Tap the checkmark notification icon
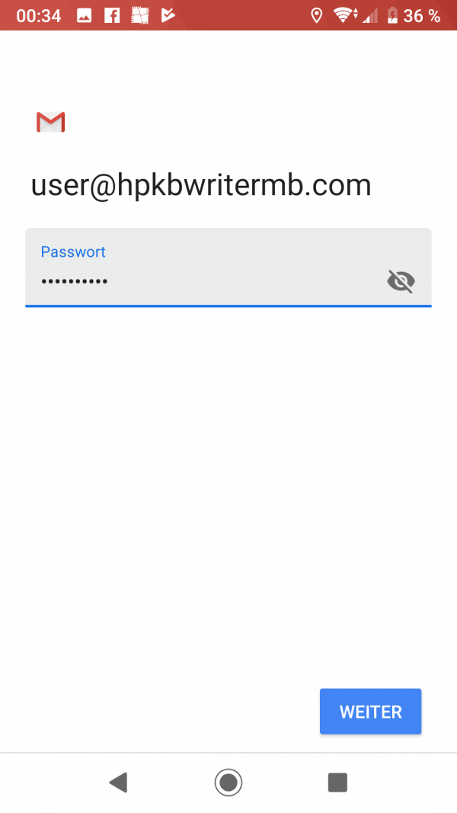 coord(168,15)
